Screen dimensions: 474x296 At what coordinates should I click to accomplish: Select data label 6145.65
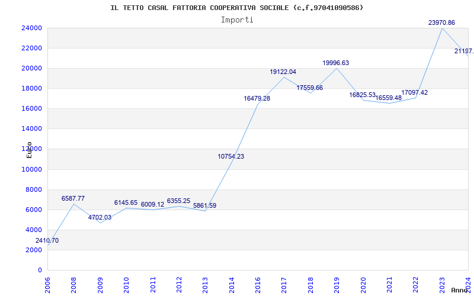pos(126,202)
